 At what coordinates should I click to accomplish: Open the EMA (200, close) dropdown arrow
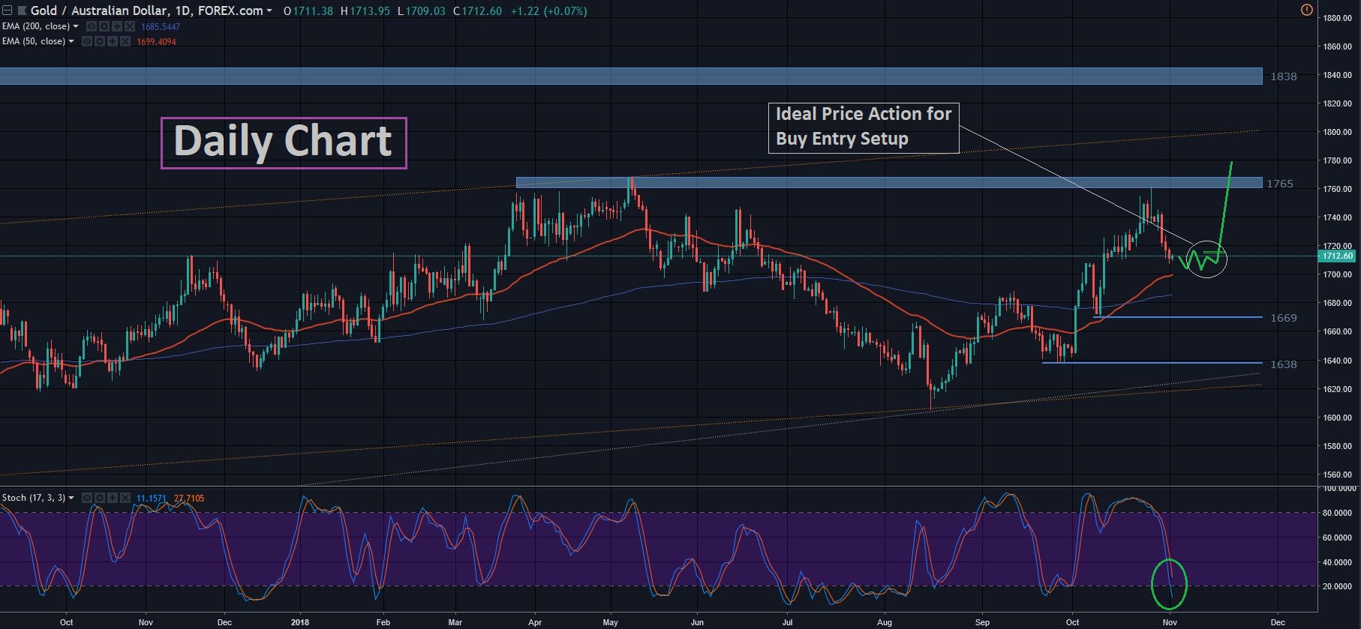click(76, 26)
